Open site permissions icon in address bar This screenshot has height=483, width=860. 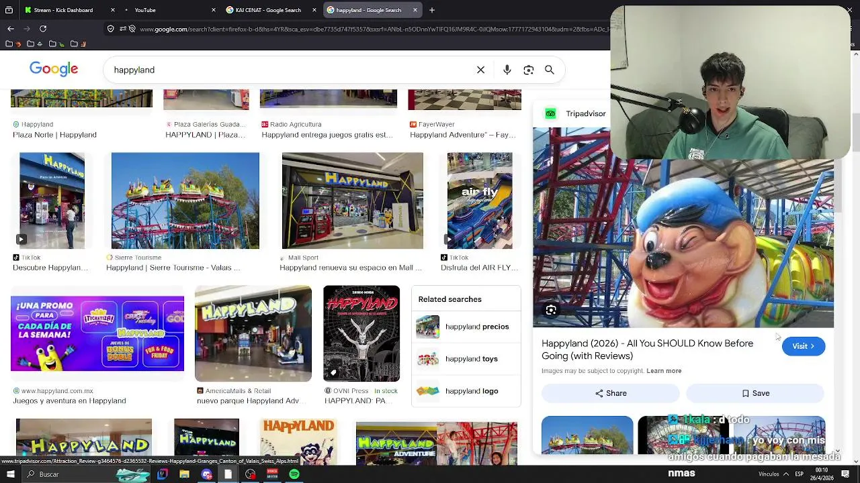pos(122,29)
